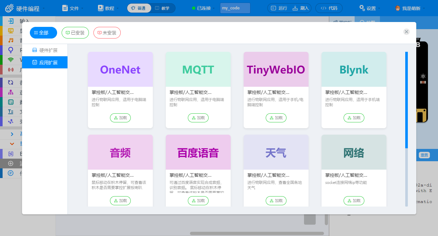The image size is (438, 236).
Task: Click the plus circle add icon in sidebar
Action: [11, 163]
